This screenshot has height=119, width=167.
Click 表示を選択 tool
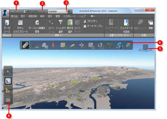[x=70, y=26]
